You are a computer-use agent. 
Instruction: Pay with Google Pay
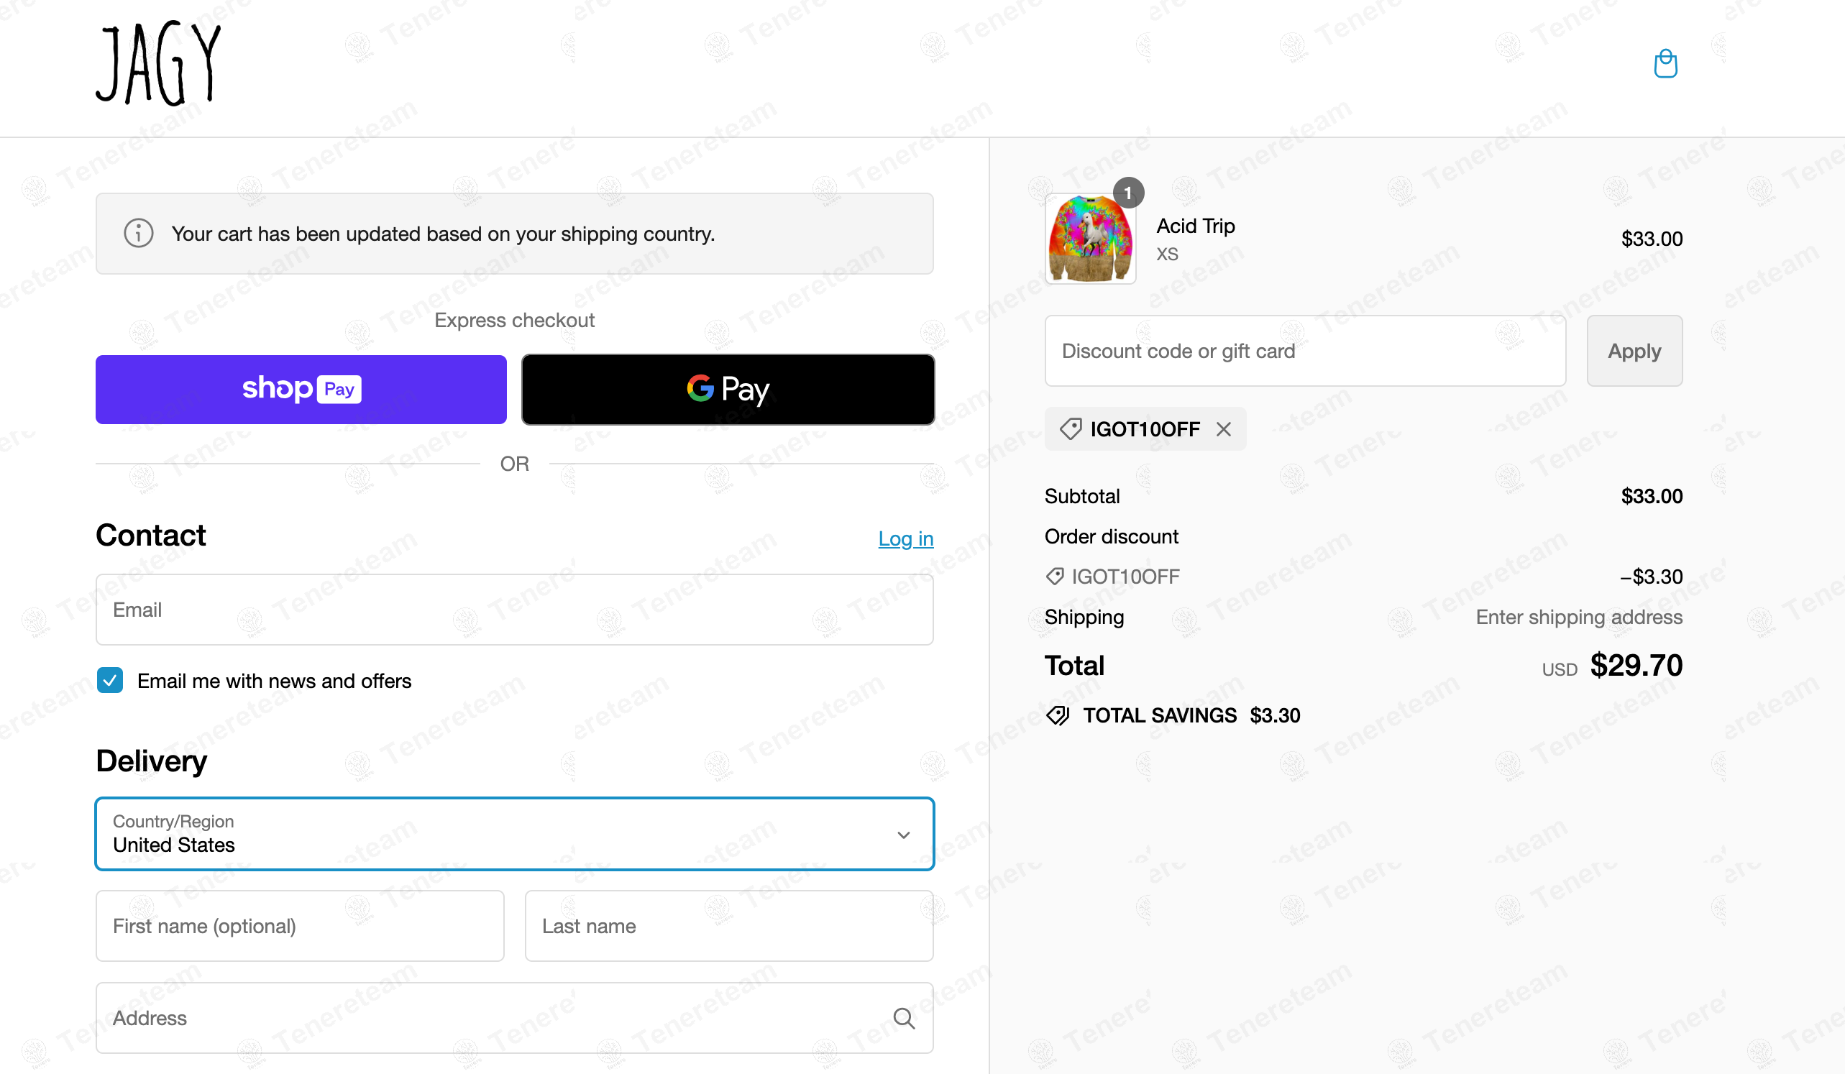[728, 390]
